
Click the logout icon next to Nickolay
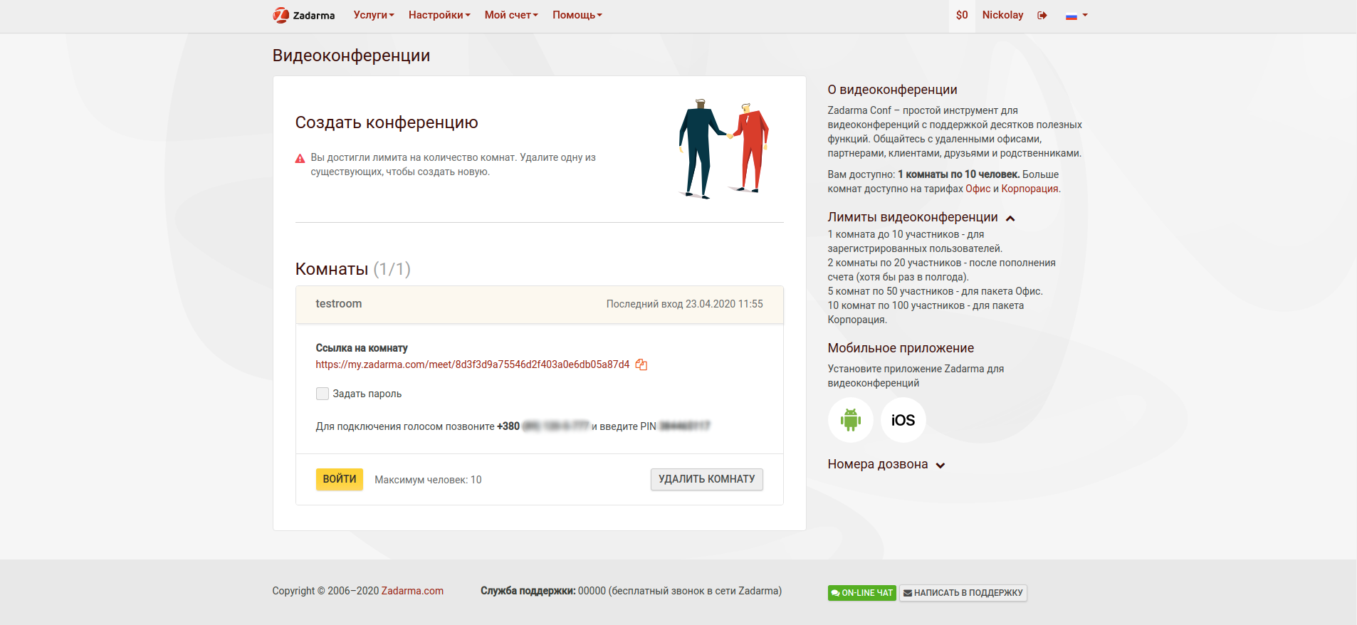point(1042,16)
